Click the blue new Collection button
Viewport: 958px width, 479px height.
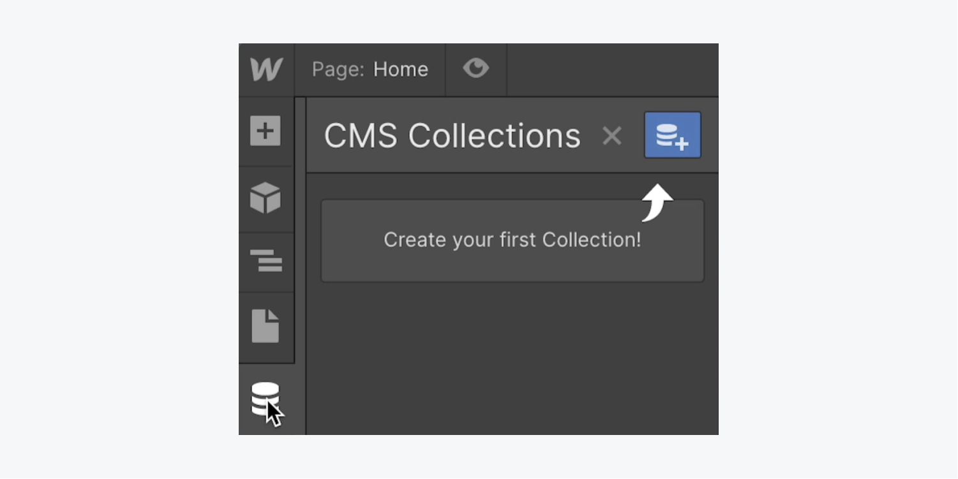tap(672, 135)
